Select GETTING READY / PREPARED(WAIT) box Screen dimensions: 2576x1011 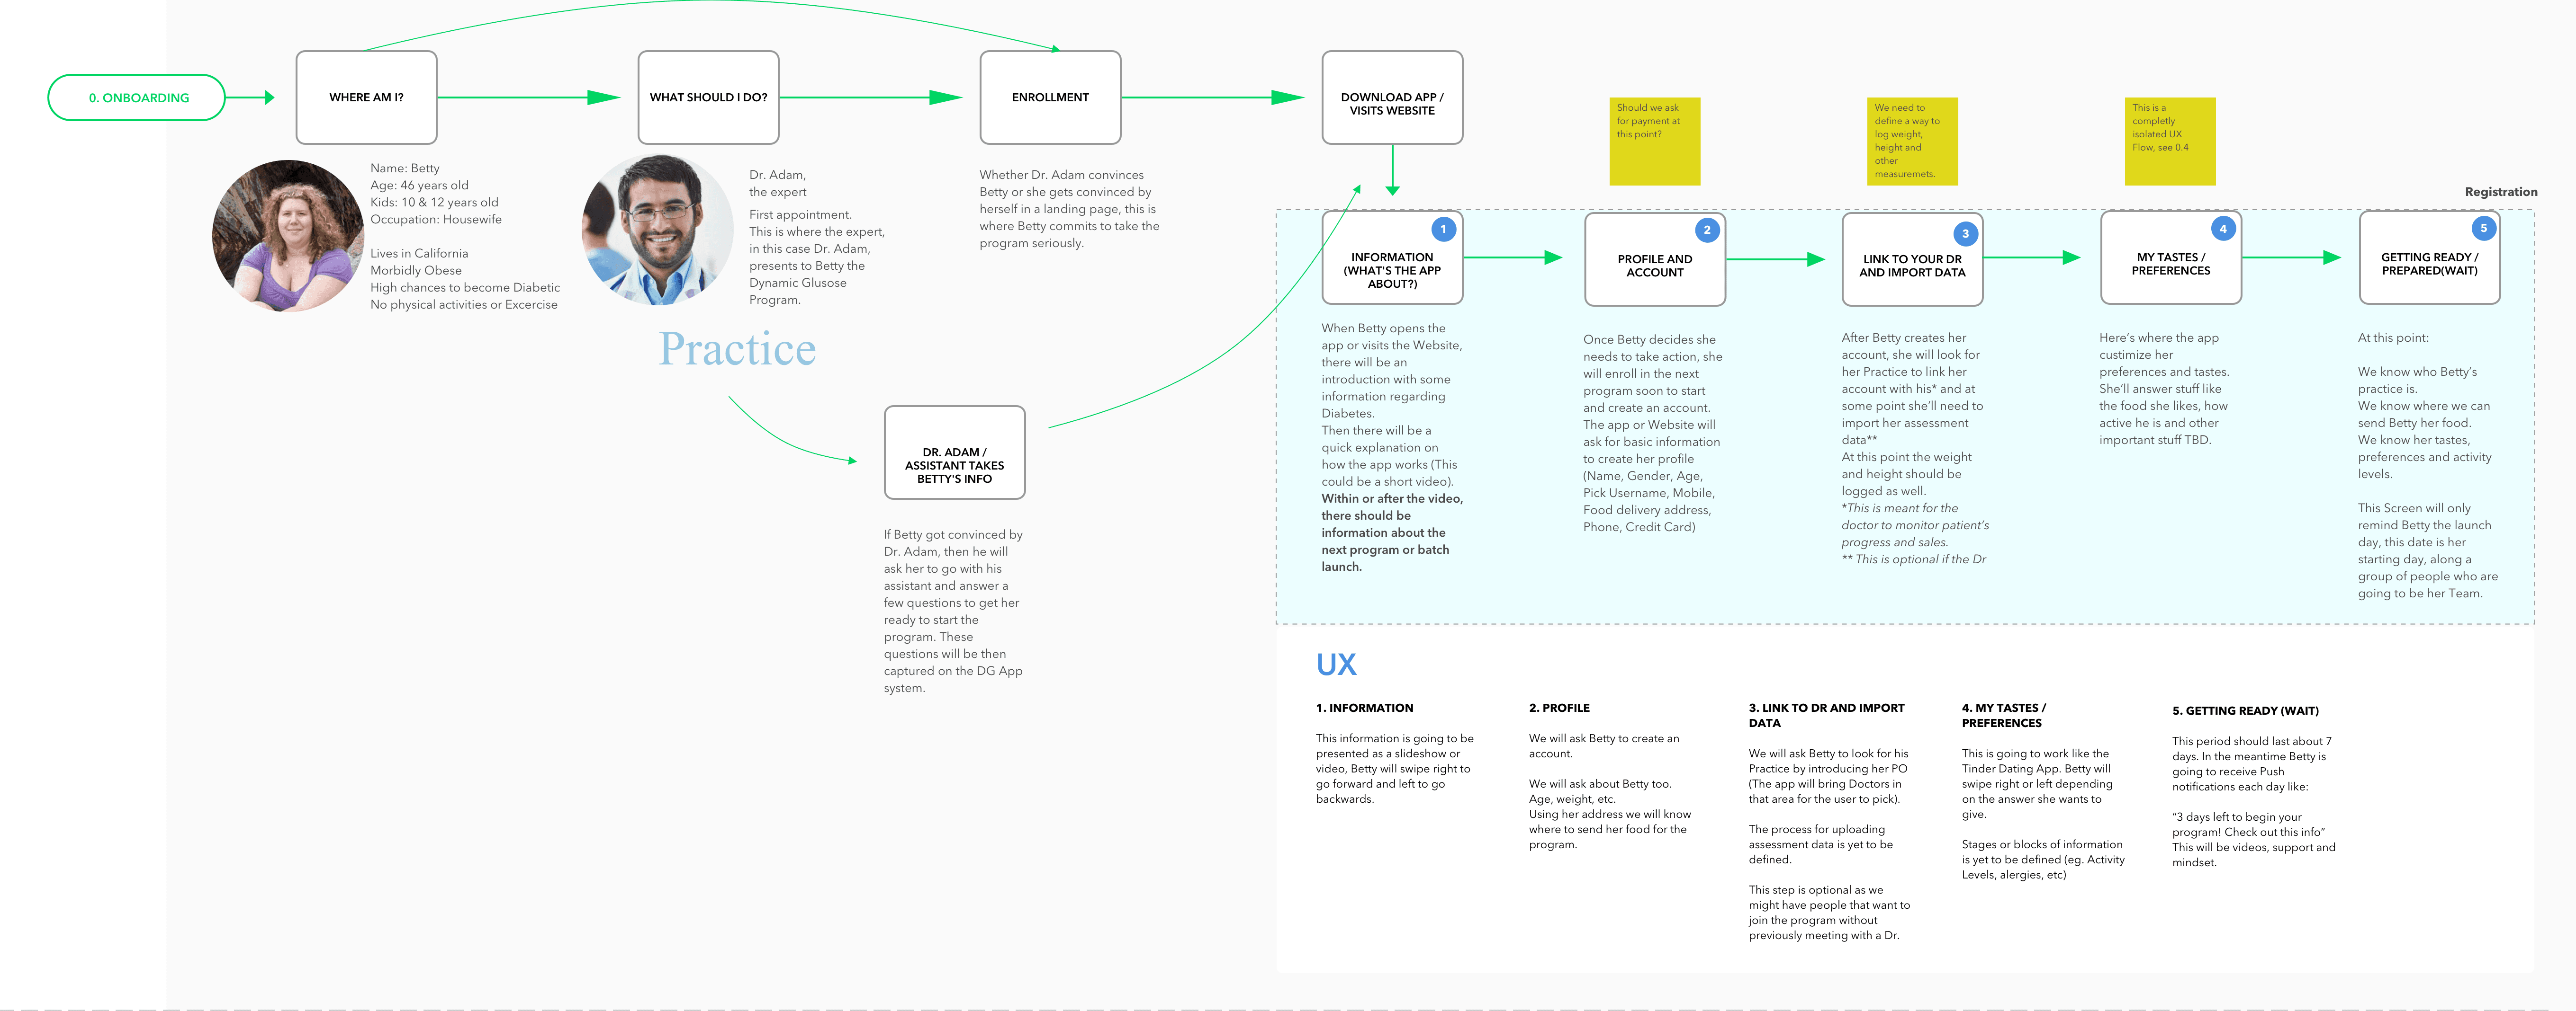[x=2429, y=258]
